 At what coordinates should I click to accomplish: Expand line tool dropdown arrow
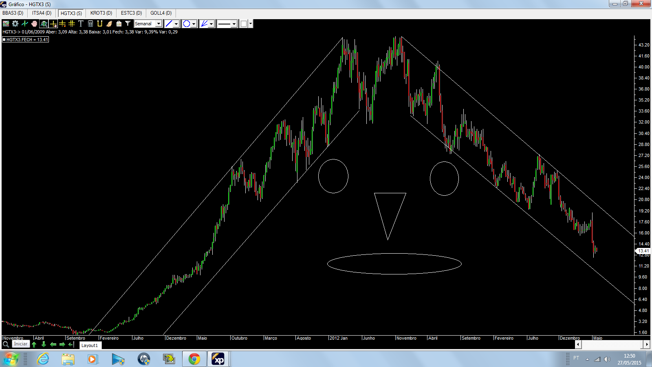pos(176,24)
